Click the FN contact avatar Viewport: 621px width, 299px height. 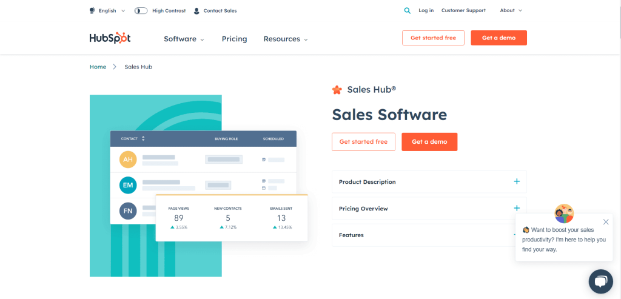click(x=128, y=210)
